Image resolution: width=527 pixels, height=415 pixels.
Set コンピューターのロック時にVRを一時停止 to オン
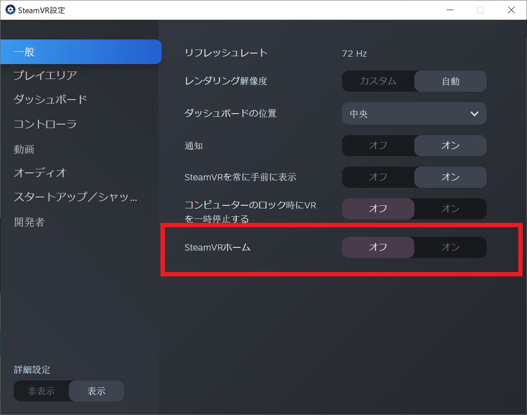pyautogui.click(x=450, y=209)
